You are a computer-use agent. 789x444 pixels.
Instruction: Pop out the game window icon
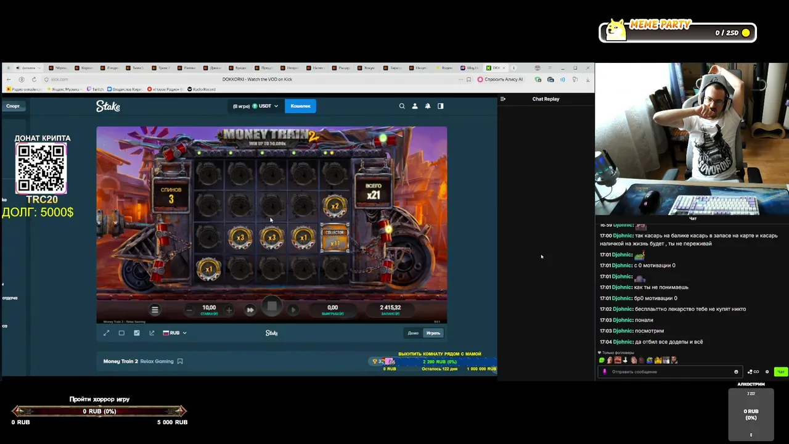tap(152, 333)
